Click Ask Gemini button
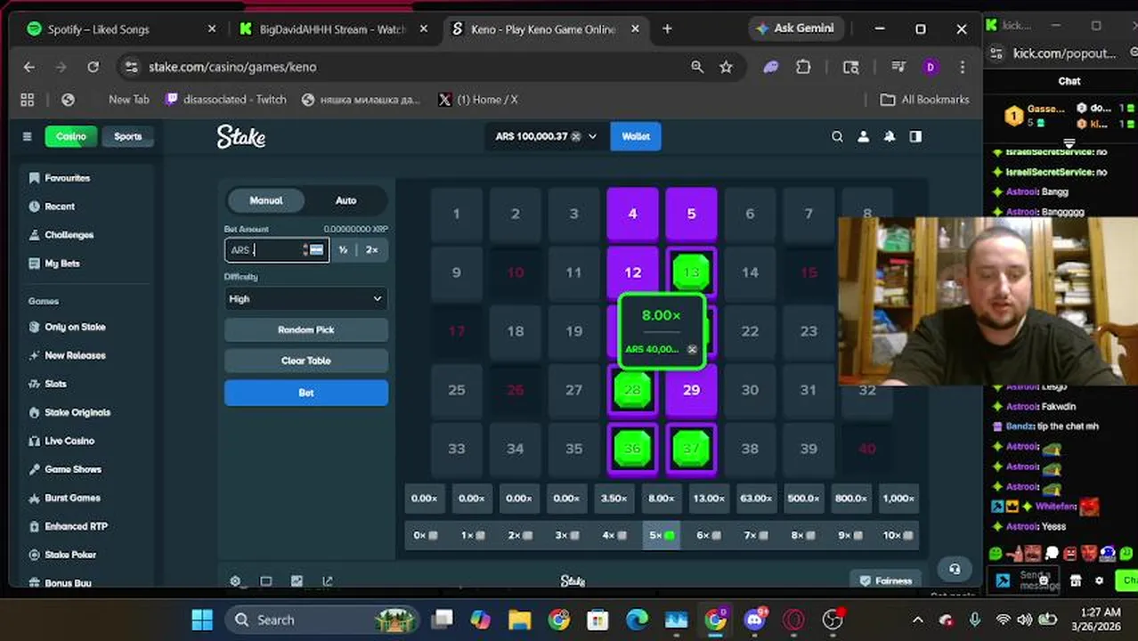The width and height of the screenshot is (1138, 641). [795, 28]
